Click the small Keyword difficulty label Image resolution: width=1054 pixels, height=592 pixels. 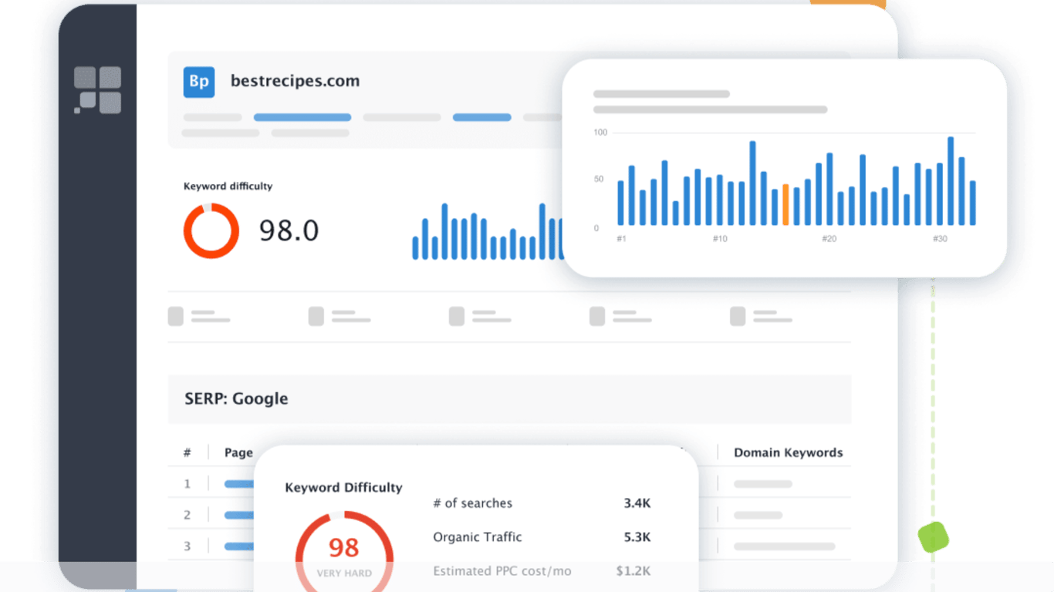pyautogui.click(x=228, y=186)
